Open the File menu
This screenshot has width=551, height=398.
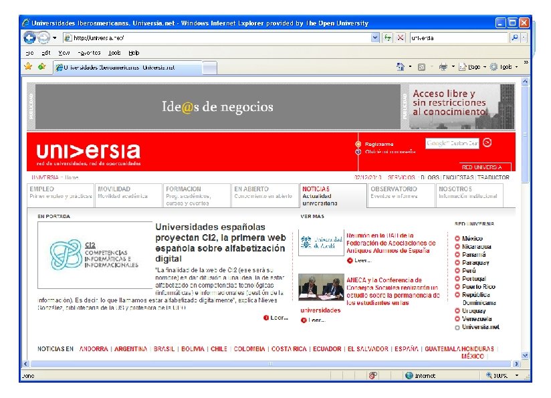pyautogui.click(x=30, y=53)
